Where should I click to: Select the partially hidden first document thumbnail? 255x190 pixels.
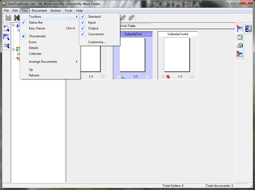coord(90,59)
